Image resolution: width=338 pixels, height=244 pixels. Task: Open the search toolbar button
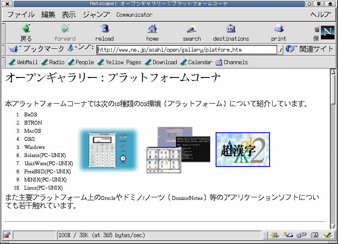click(x=192, y=33)
